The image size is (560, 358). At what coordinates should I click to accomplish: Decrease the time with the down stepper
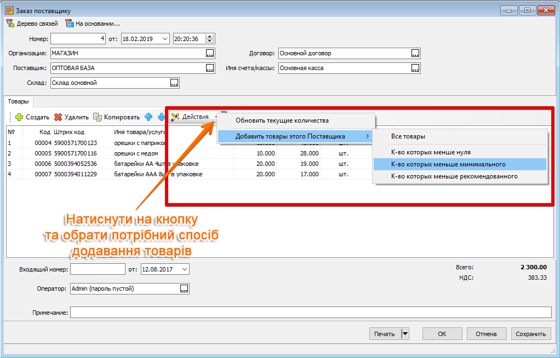(x=210, y=41)
